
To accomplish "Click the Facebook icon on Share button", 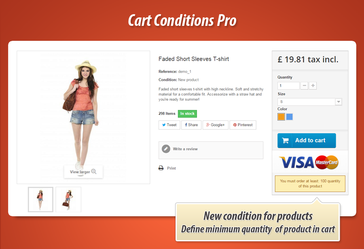I will pyautogui.click(x=186, y=125).
